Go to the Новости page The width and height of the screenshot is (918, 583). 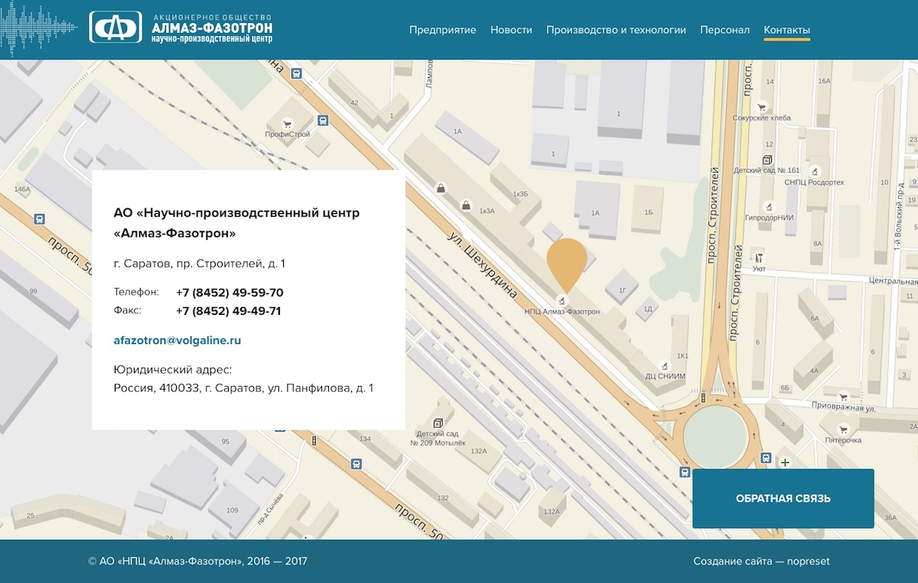(x=511, y=30)
